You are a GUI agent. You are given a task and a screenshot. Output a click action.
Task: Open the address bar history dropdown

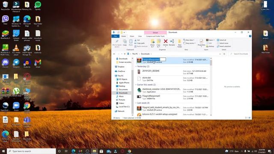click(x=220, y=54)
